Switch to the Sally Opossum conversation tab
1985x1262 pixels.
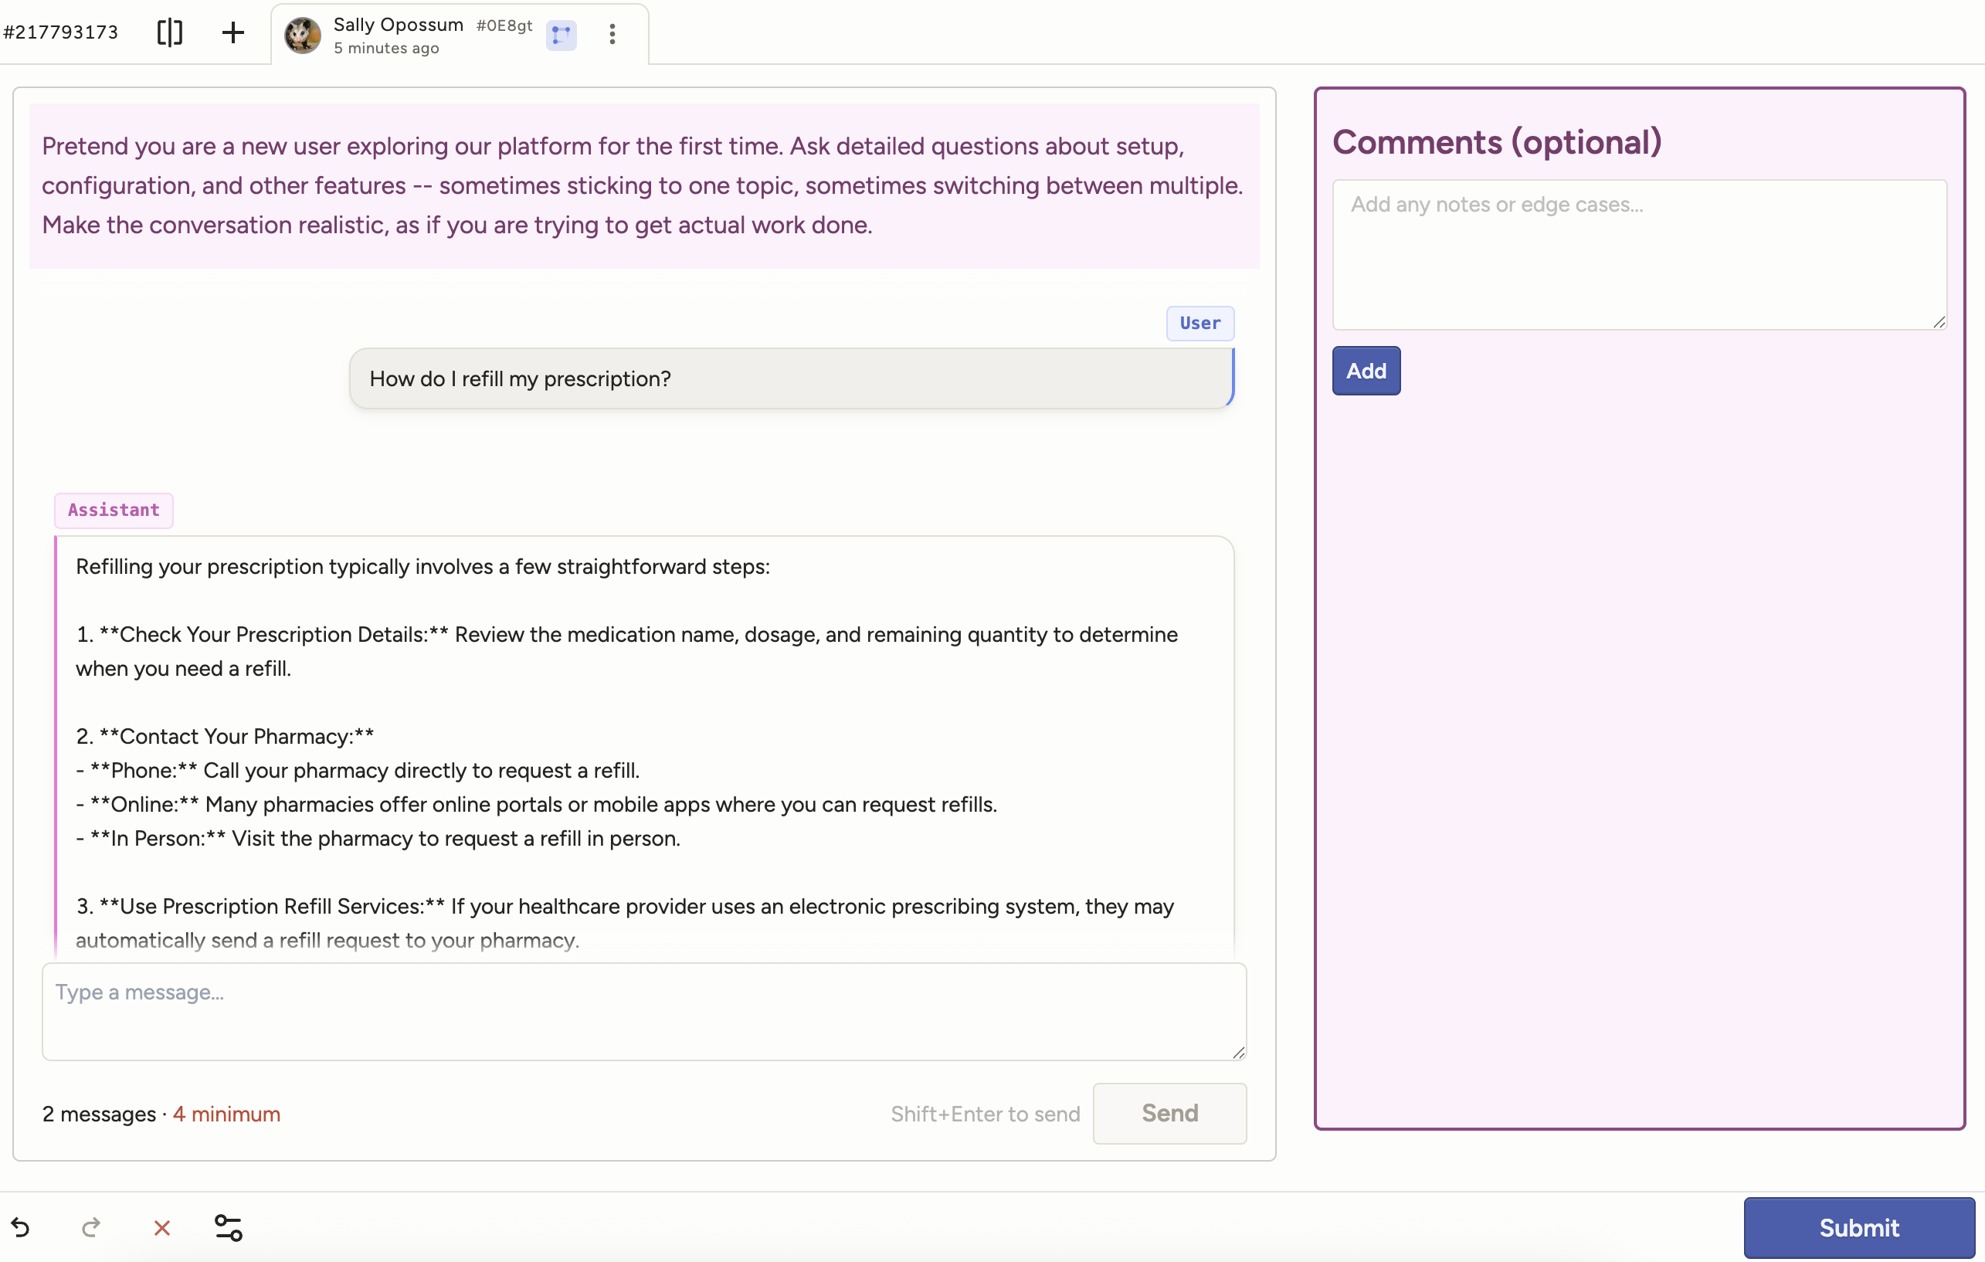point(397,25)
